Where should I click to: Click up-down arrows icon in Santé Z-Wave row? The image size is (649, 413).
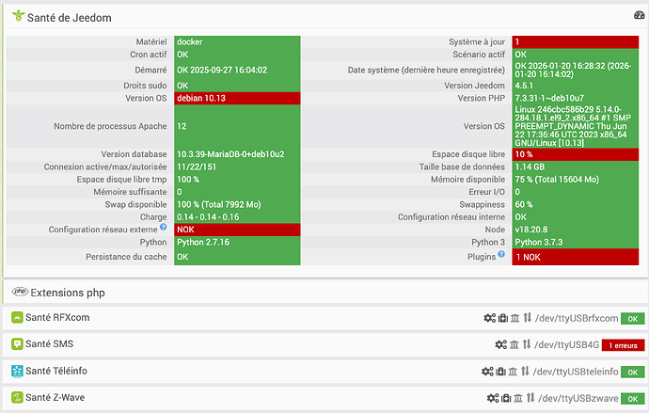[530, 397]
